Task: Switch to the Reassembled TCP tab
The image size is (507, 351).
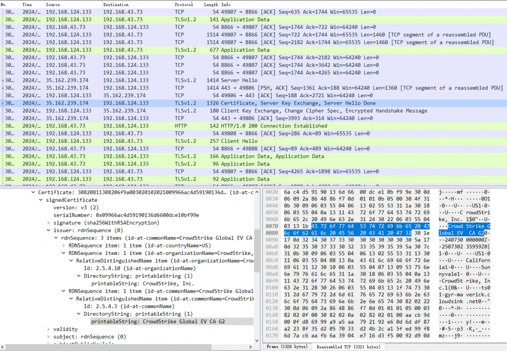Action: click(348, 347)
